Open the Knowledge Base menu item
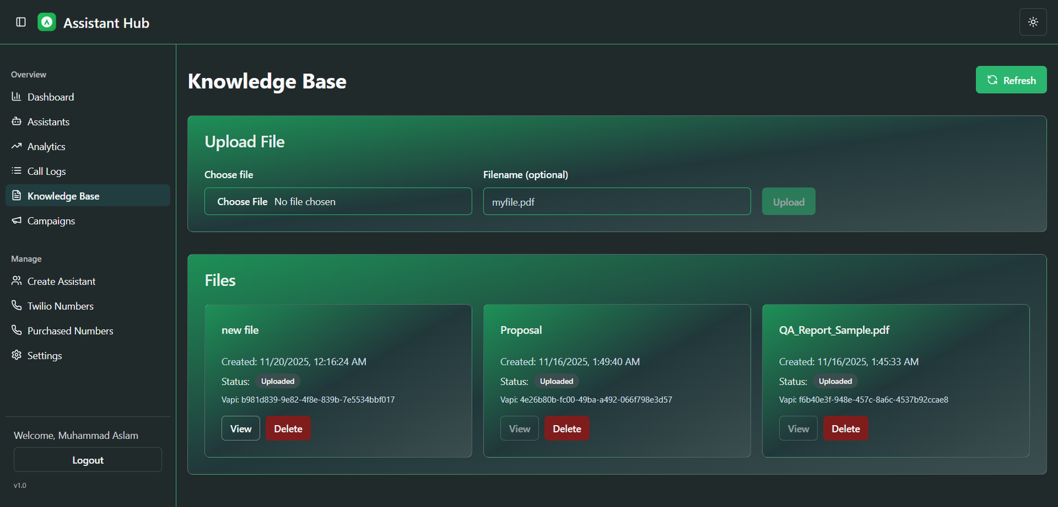Screen dimensions: 1058x507 [63, 196]
